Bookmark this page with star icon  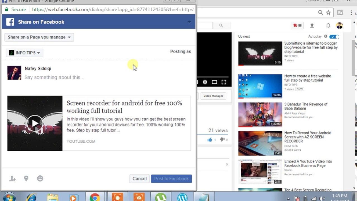click(328, 13)
